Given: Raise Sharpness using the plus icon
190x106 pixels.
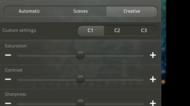Looking at the screenshot, I should tap(153, 103).
